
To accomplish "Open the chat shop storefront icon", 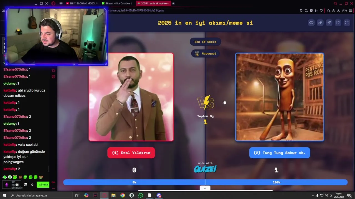I will coord(26,185).
